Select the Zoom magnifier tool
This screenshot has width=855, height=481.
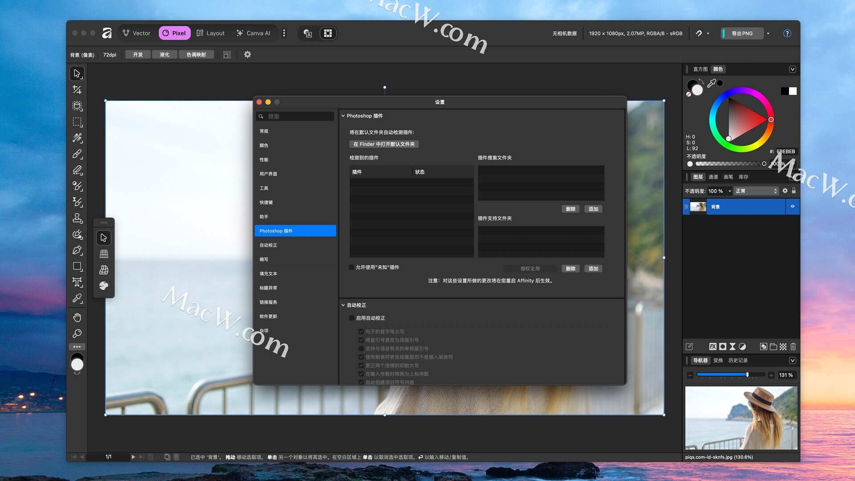click(77, 334)
